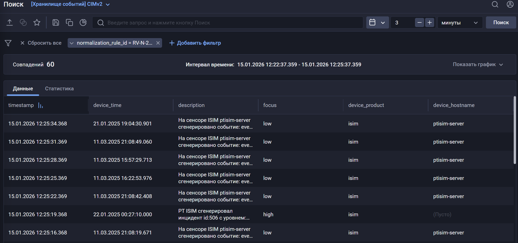Add the query to favorites via star icon

[37, 22]
